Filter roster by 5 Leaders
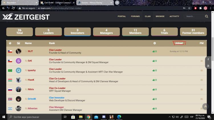Viewport: 214px width, 120px height. coord(49,32)
